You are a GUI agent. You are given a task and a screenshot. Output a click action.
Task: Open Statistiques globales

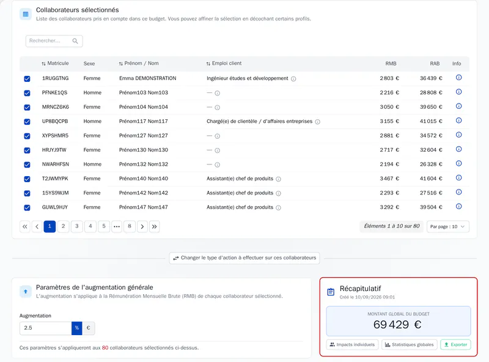click(x=410, y=344)
